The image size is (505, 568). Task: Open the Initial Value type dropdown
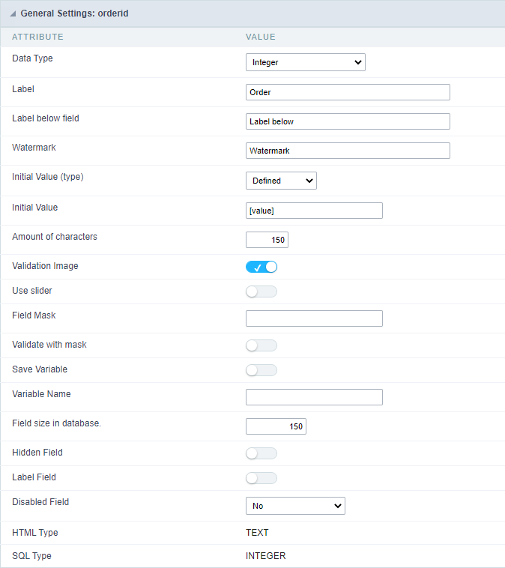(x=281, y=181)
